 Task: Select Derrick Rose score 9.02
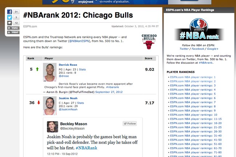click(149, 69)
